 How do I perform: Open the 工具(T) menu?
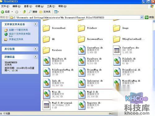tap(51, 6)
